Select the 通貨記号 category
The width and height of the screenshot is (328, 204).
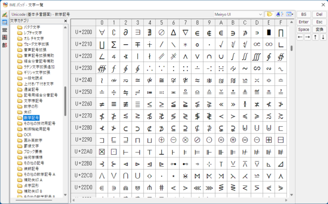click(31, 90)
